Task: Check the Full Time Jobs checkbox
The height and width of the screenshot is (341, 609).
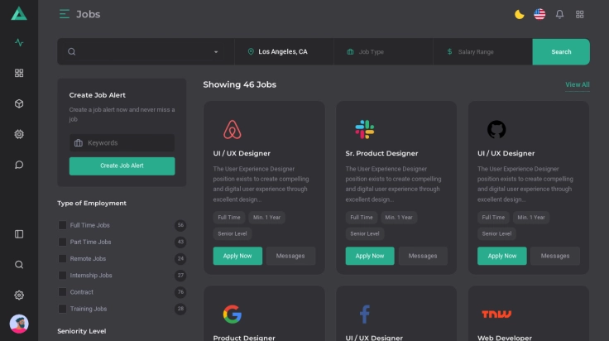Action: pyautogui.click(x=62, y=225)
